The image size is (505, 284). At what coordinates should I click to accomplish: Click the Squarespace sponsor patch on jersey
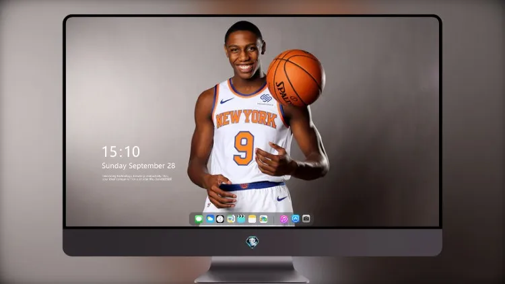(x=266, y=100)
